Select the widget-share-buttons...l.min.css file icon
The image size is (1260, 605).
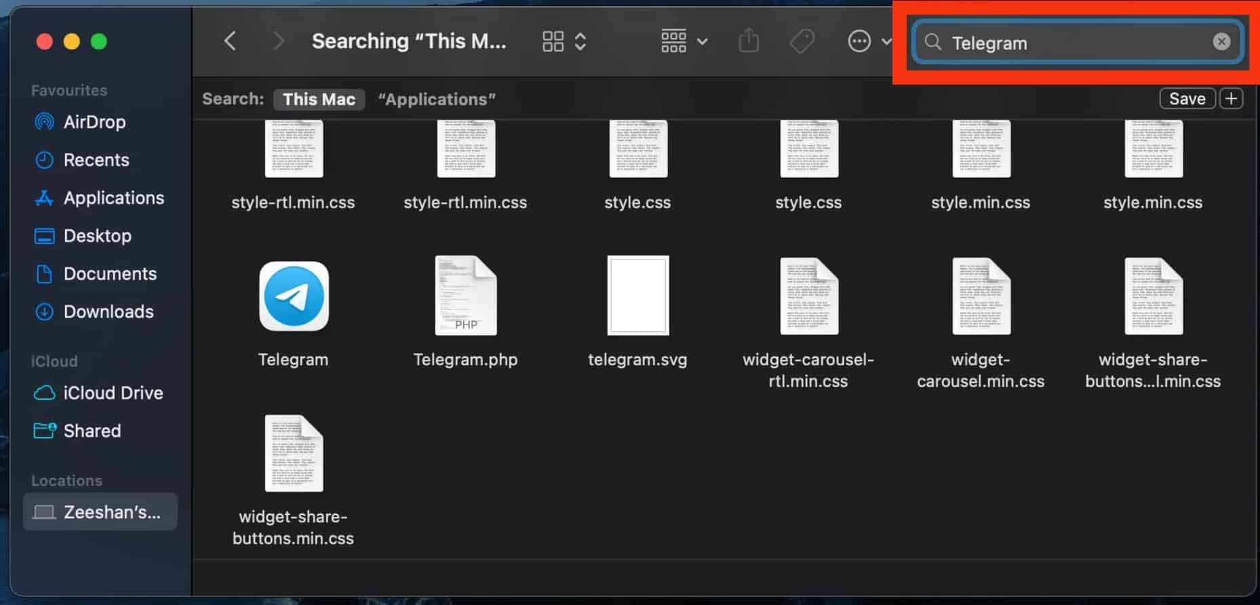1154,295
